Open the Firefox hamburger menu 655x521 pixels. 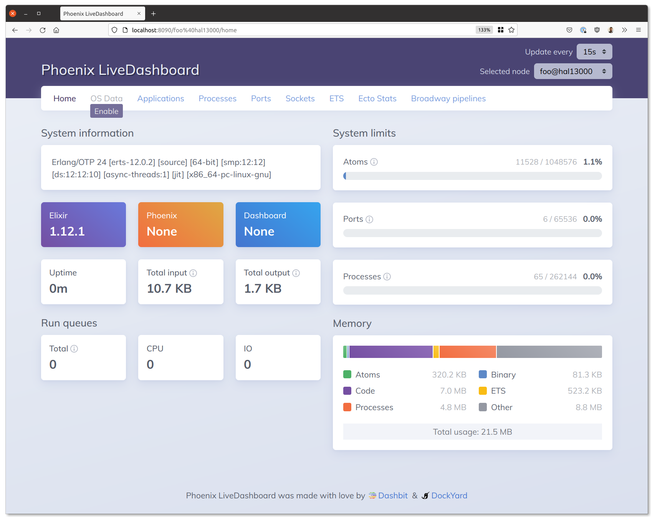click(638, 30)
